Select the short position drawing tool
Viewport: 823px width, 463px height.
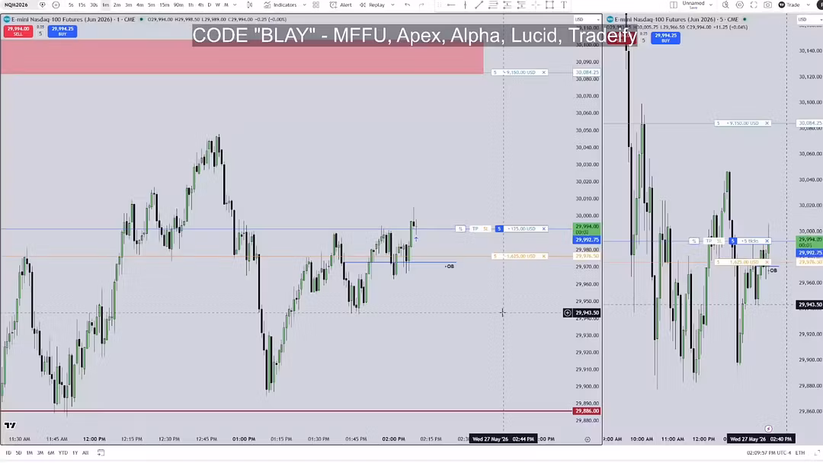(x=521, y=5)
